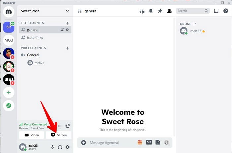Select the SR server icon
Image resolution: width=232 pixels, height=153 pixels.
point(9,27)
